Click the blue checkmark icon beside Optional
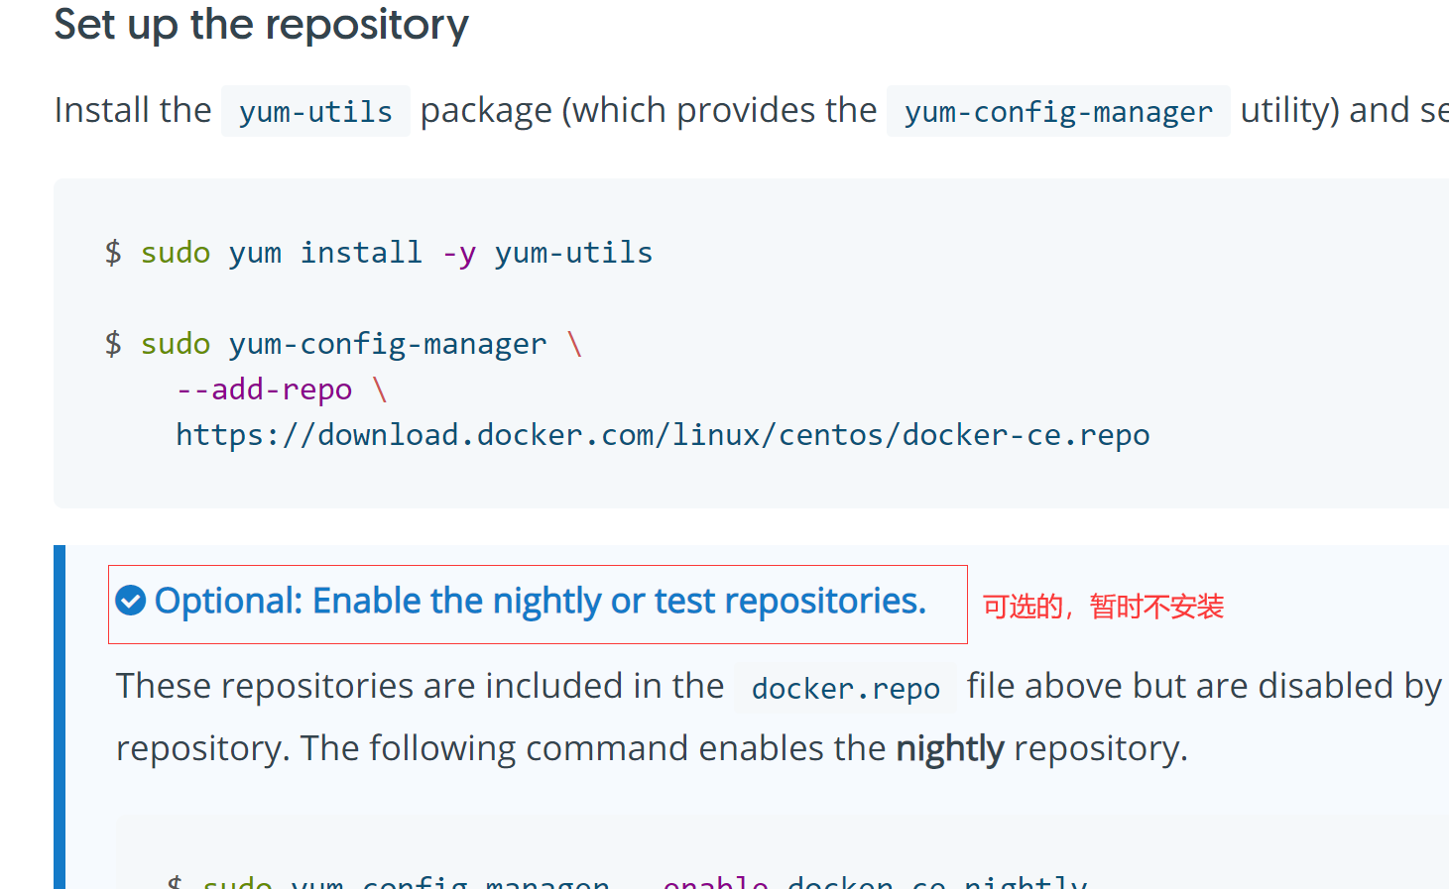Viewport: 1449px width, 889px height. [131, 601]
